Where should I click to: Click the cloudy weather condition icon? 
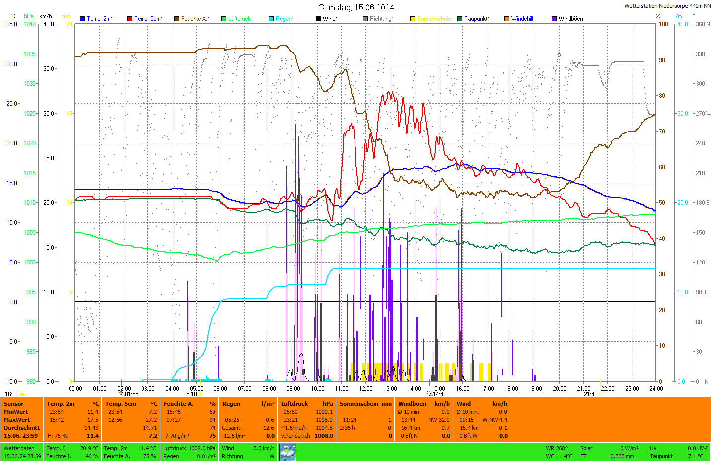[x=287, y=452]
